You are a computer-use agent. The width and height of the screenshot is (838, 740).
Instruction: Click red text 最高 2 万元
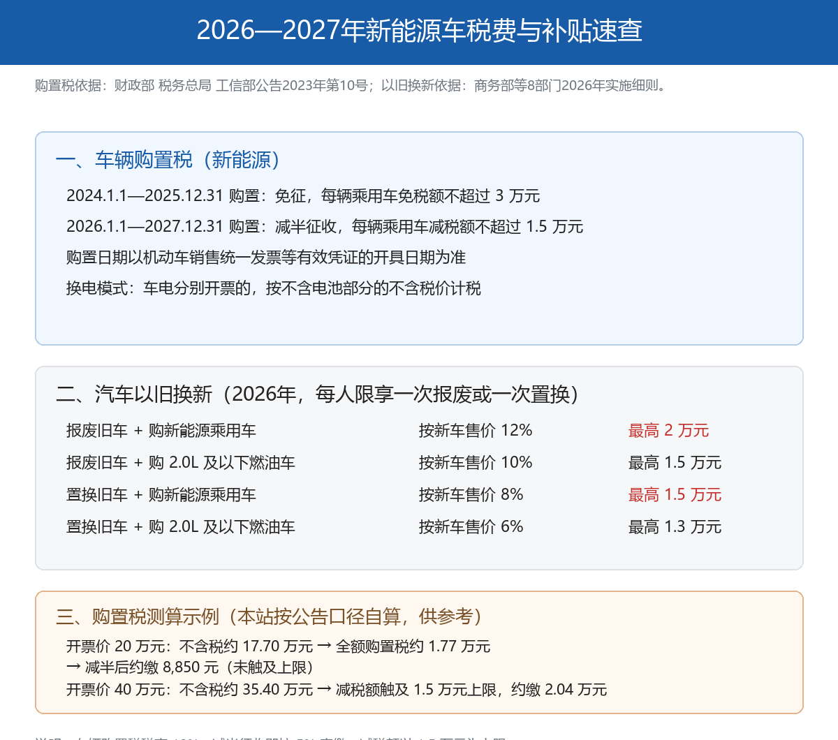669,431
